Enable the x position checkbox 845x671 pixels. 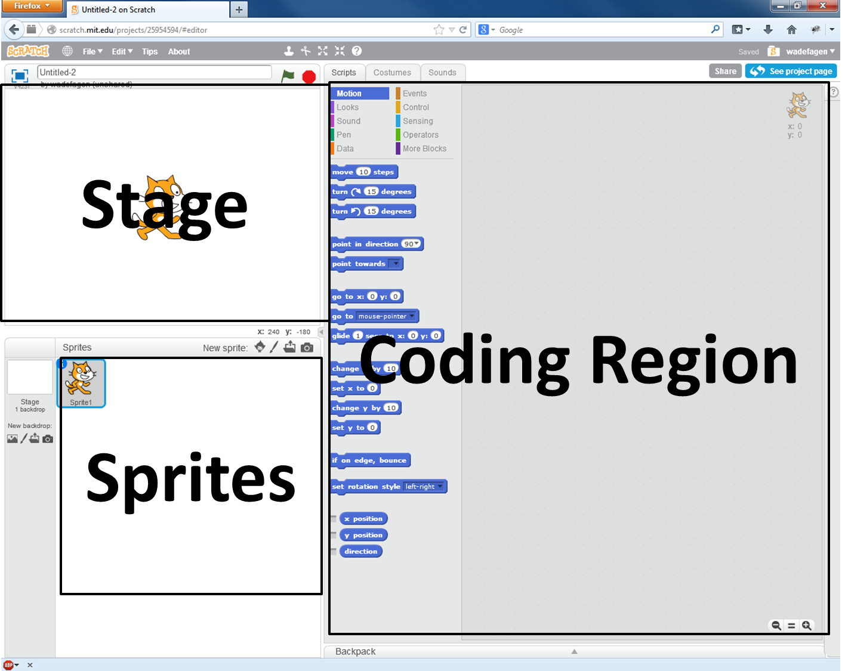[334, 519]
